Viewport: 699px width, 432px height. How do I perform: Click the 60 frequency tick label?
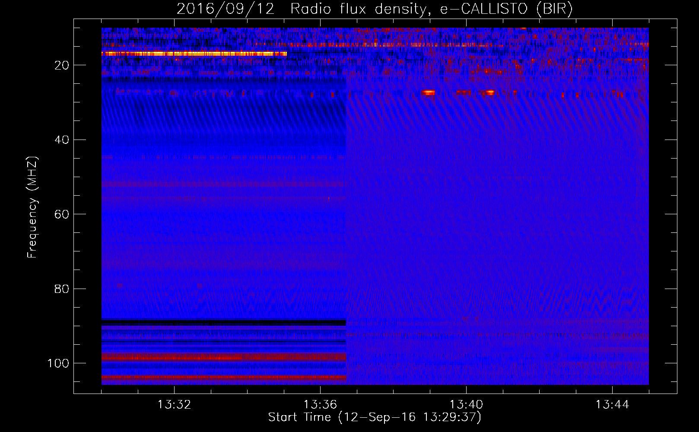pos(62,214)
